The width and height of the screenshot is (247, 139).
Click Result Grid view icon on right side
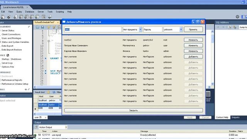click(x=208, y=96)
